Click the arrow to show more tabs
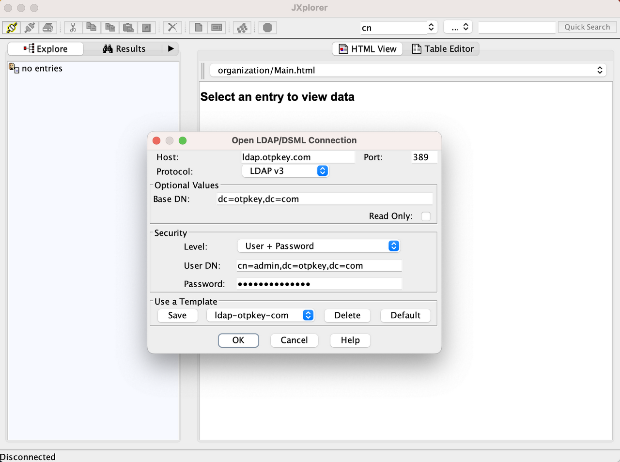 point(170,49)
